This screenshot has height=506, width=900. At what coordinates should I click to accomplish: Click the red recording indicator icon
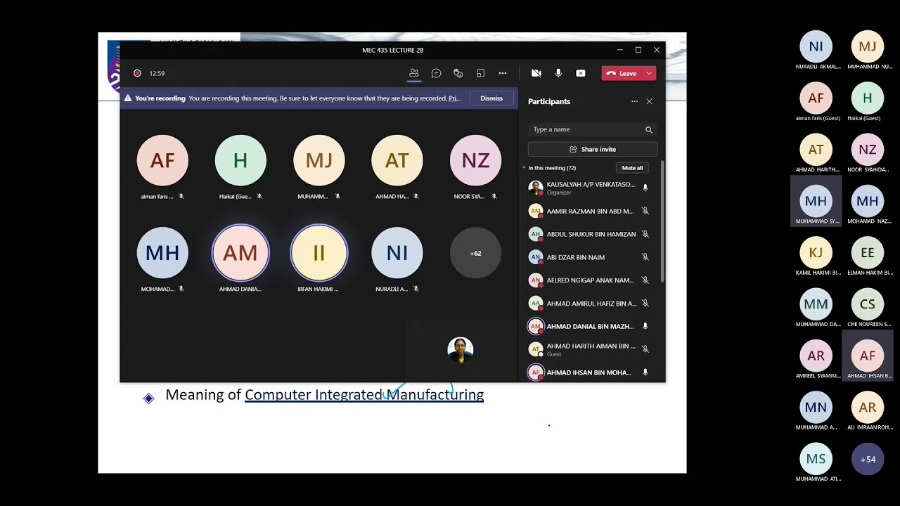(137, 73)
